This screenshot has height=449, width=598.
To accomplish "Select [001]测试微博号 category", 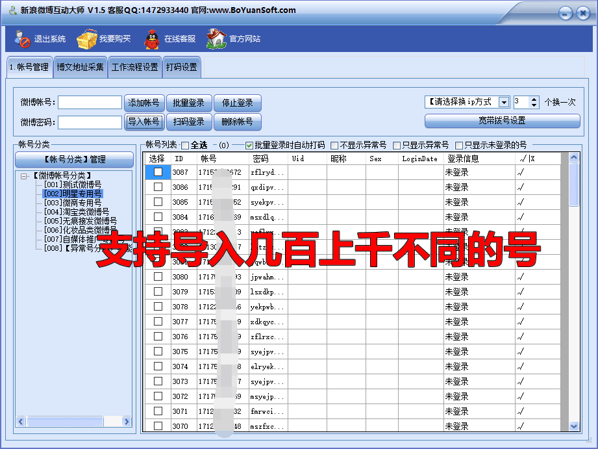I will [x=73, y=185].
